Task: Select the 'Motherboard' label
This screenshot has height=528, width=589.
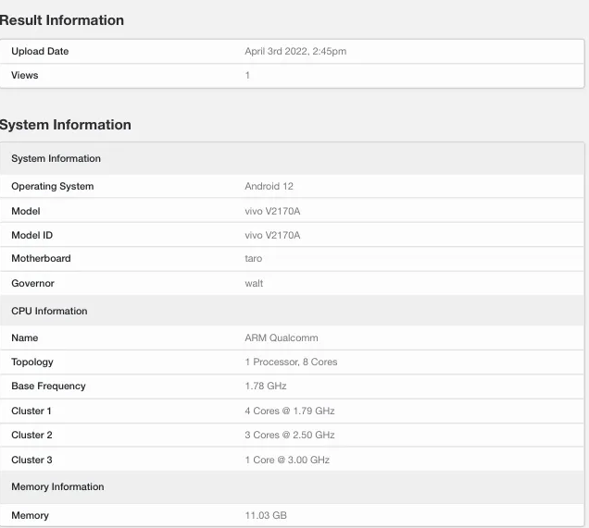Action: [41, 258]
